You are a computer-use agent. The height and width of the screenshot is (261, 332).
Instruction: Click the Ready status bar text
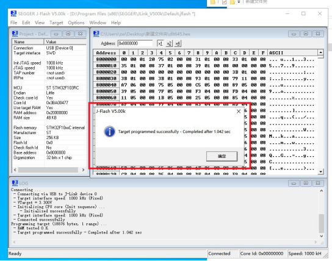coord(15,254)
